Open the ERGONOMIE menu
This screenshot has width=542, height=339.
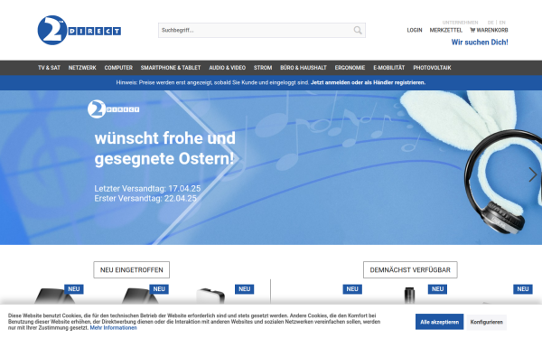tap(350, 68)
